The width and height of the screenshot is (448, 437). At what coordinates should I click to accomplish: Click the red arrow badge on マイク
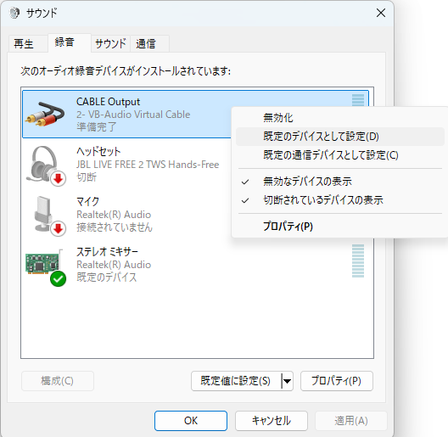point(59,228)
